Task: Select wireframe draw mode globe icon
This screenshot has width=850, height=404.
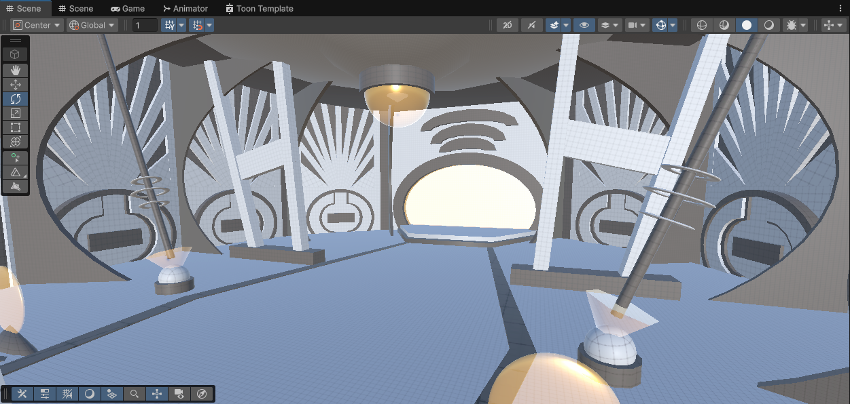Action: click(x=702, y=25)
